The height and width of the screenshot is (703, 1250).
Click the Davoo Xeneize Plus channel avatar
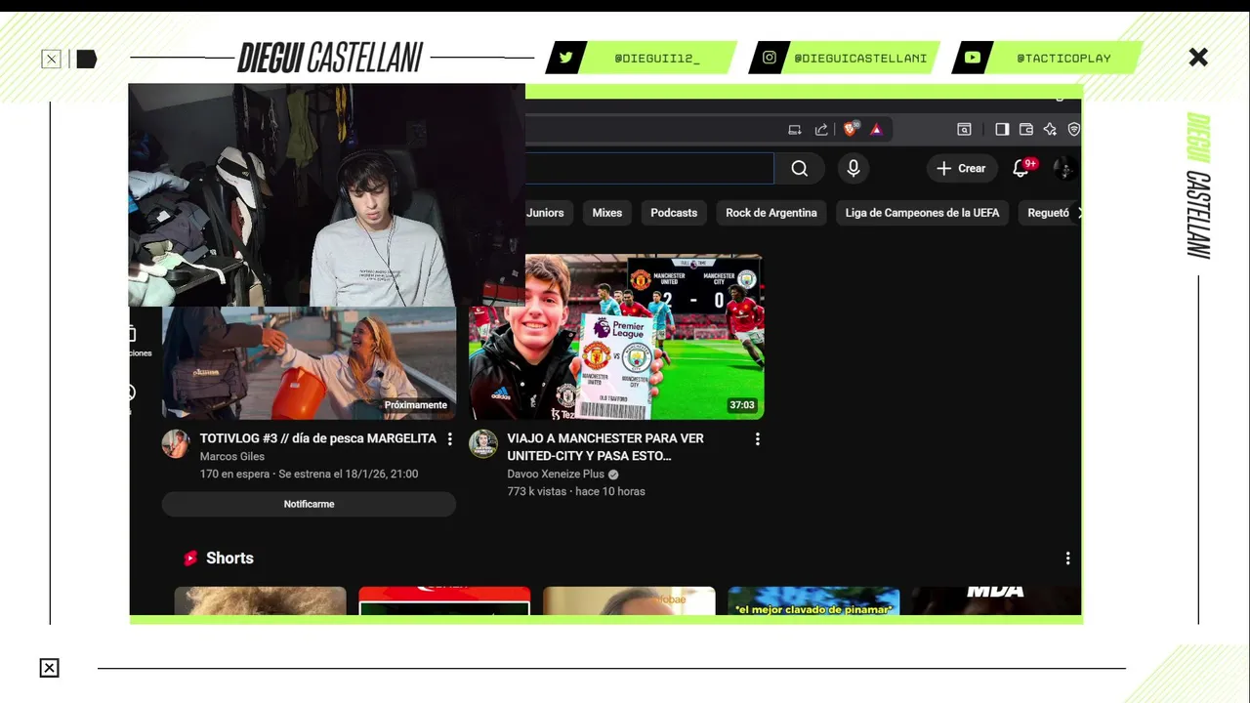pyautogui.click(x=483, y=443)
